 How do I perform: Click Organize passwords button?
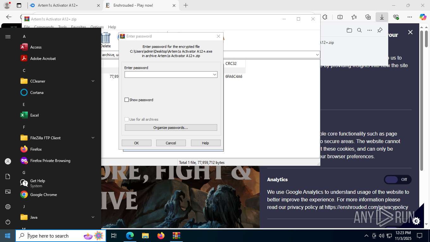[171, 128]
